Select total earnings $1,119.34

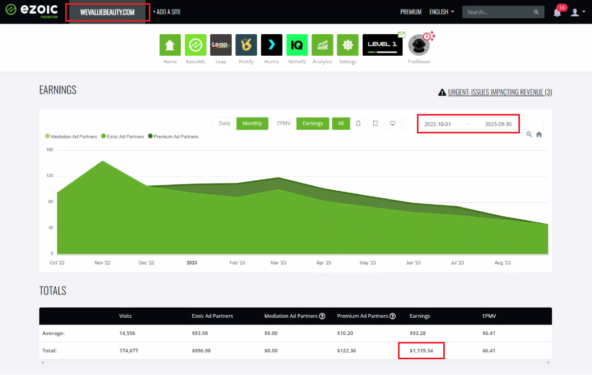(x=421, y=351)
